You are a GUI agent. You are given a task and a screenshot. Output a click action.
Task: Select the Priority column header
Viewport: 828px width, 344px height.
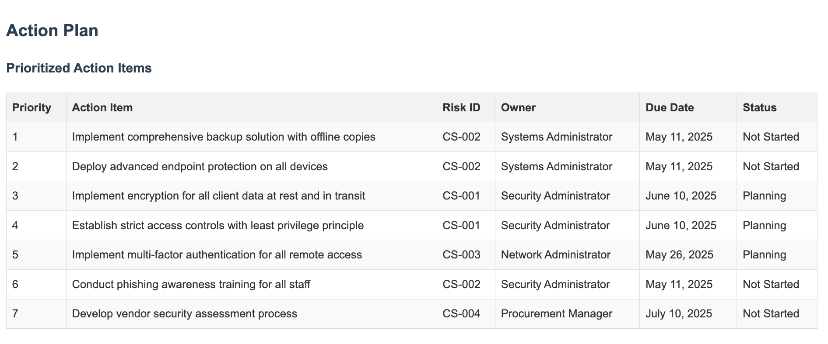tap(32, 107)
